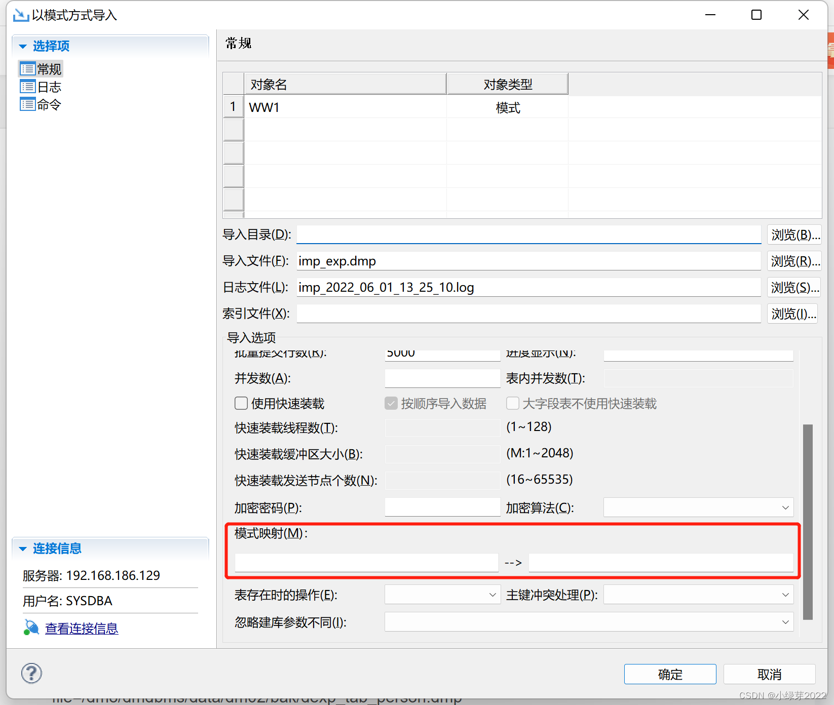
Task: Collapse the 选择项 section
Action: pyautogui.click(x=22, y=46)
